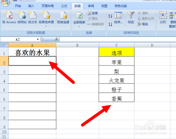
Task: Click cell 火龙果
Action: (117, 79)
